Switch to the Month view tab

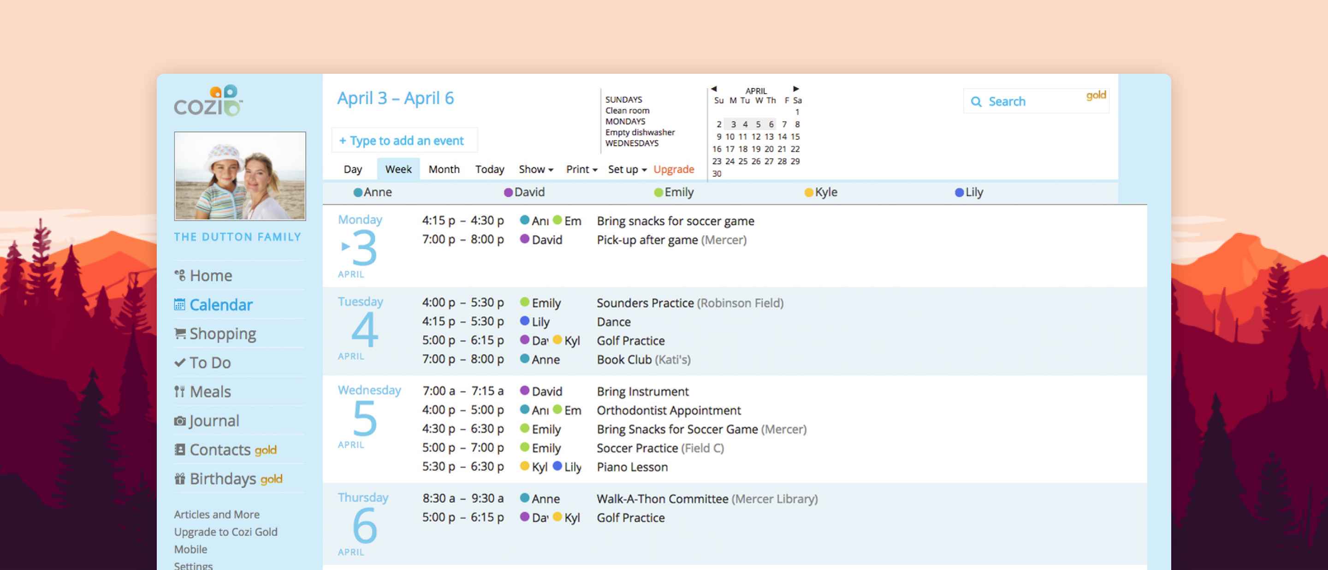[x=444, y=169]
